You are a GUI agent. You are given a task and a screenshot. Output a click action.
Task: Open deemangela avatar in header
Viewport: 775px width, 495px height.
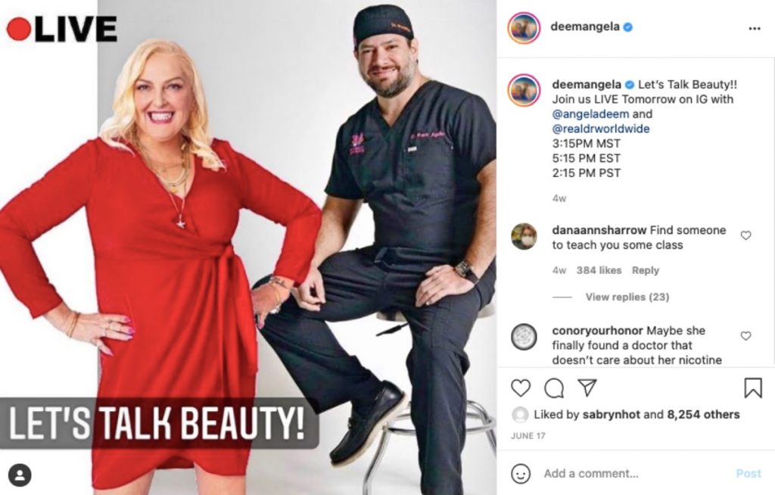tap(524, 28)
